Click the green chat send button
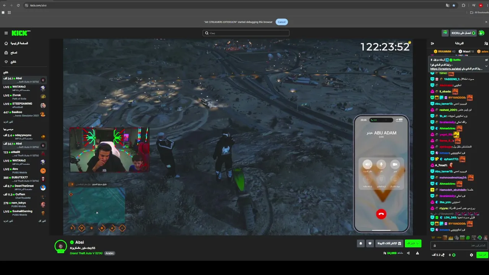489x275 pixels. tap(482, 255)
